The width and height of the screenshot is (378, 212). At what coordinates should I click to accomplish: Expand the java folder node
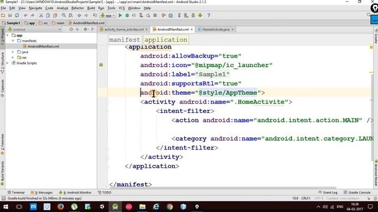pos(13,52)
